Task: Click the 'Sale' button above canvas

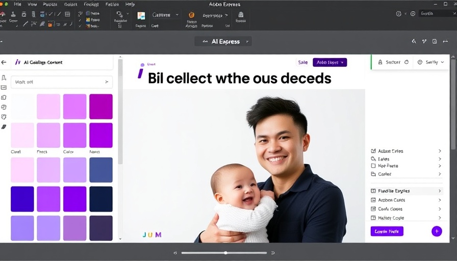Action: (303, 62)
